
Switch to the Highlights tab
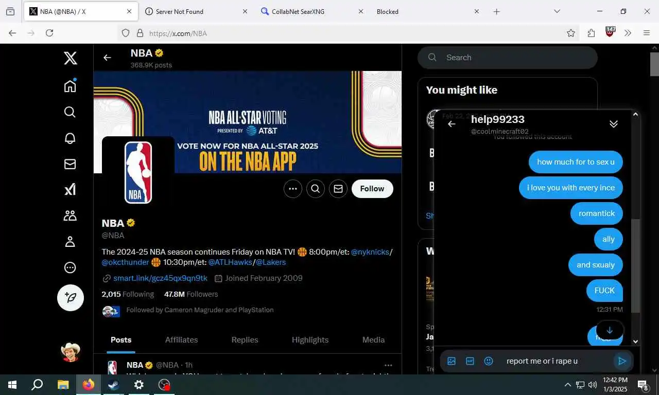(x=310, y=340)
